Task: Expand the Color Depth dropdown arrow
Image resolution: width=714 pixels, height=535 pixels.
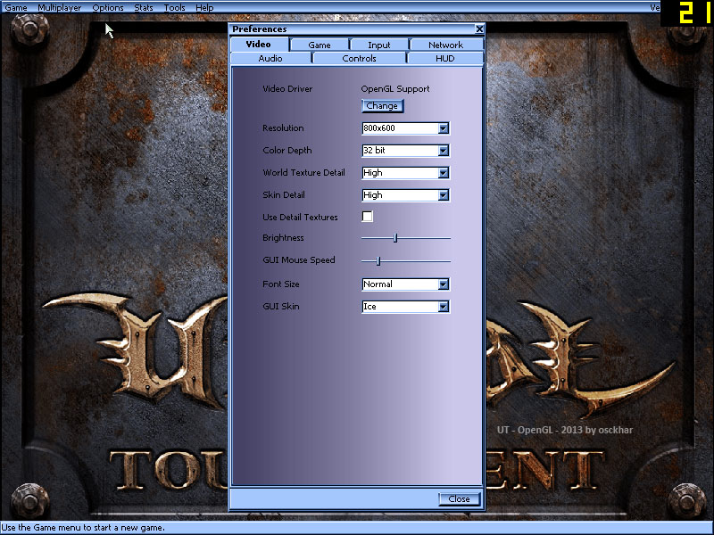Action: pyautogui.click(x=444, y=151)
